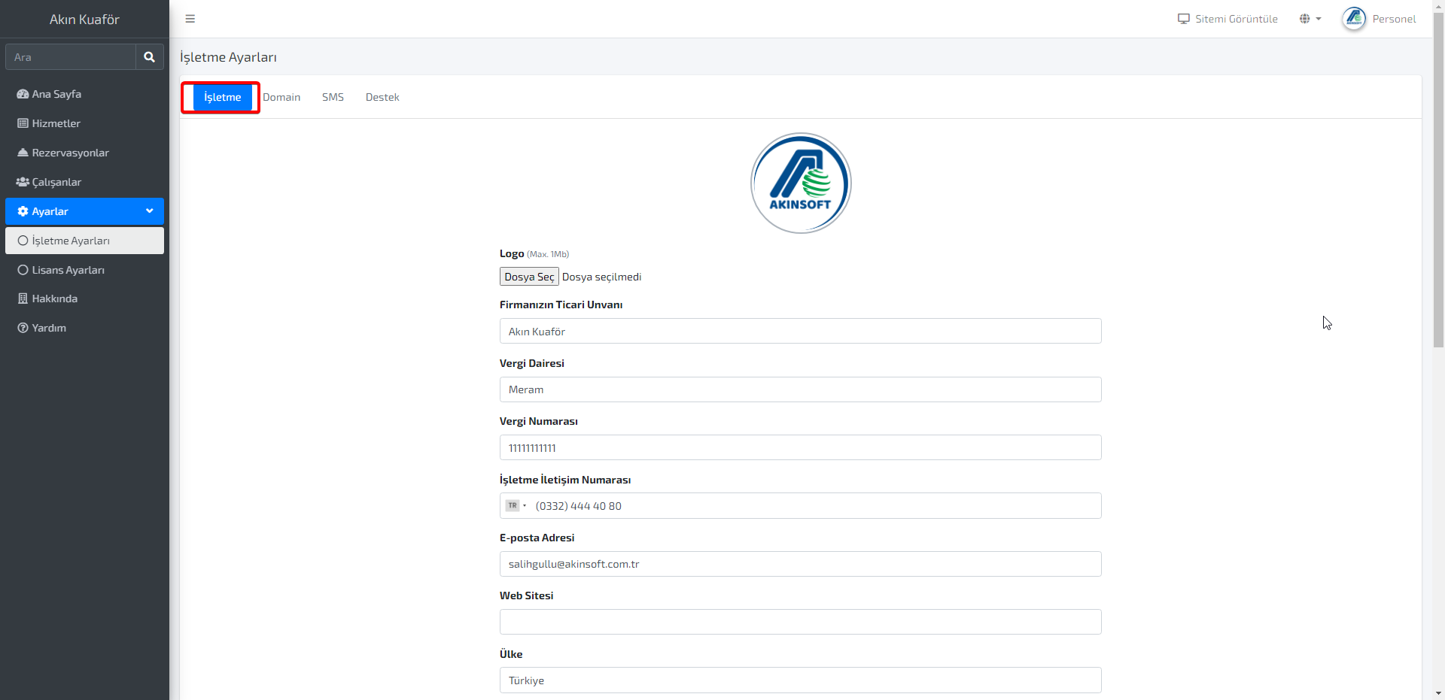The image size is (1445, 700).
Task: Click the circle icon beside İşletme Ayarları
Action: pyautogui.click(x=23, y=241)
